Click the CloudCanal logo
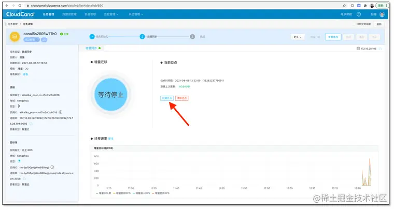The width and height of the screenshot is (394, 210). (20, 14)
